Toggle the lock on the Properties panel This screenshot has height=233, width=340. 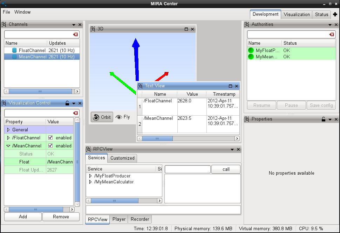[x=322, y=119]
